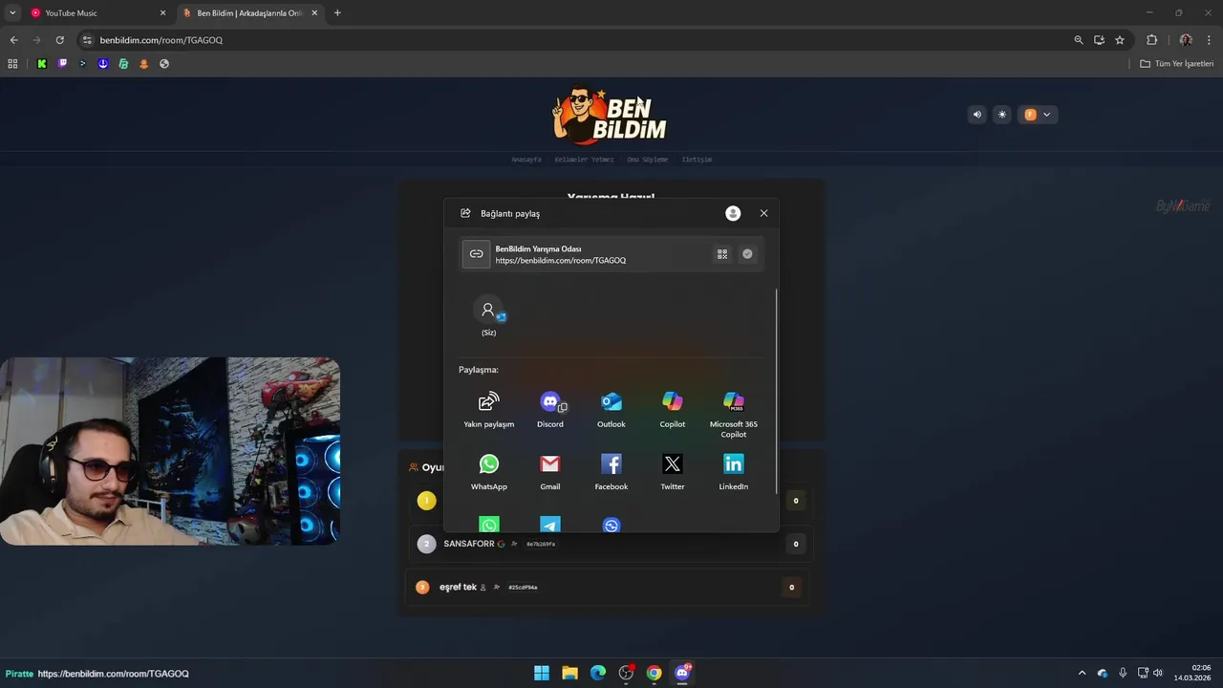The image size is (1223, 688).
Task: Share link via Gmail
Action: coord(550,472)
